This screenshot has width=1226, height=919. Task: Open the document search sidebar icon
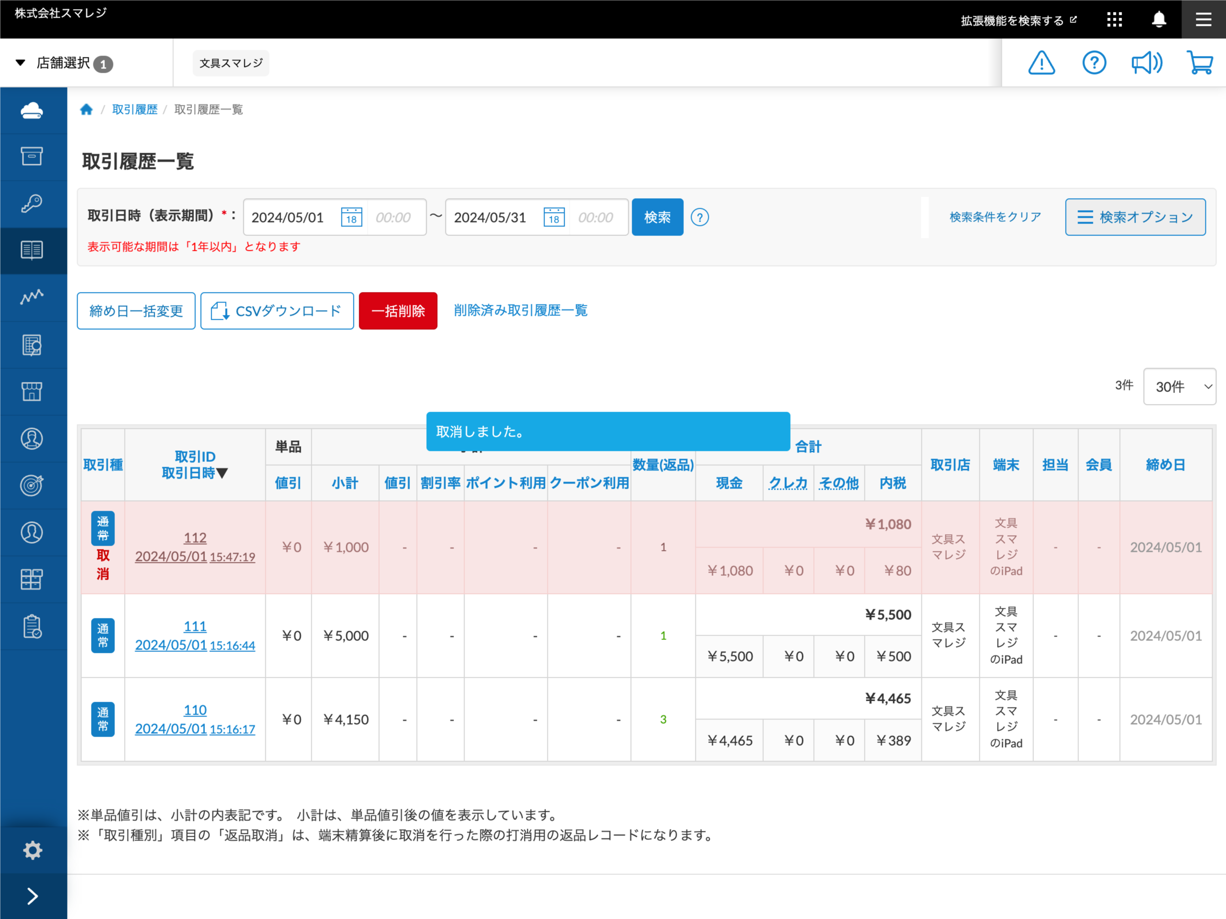(32, 345)
